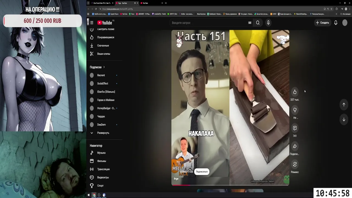This screenshot has width=352, height=198.
Task: Open the Palworld Breeding bookmark
Action: (x=301, y=14)
